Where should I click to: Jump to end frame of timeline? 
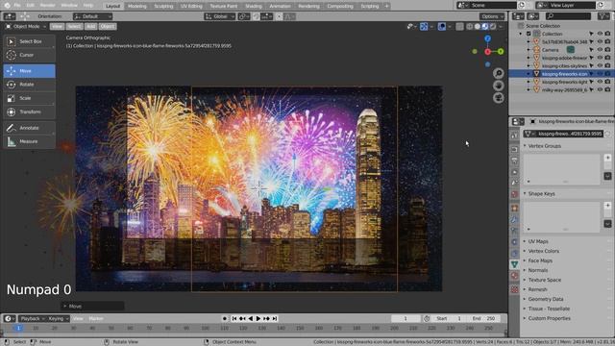(275, 318)
